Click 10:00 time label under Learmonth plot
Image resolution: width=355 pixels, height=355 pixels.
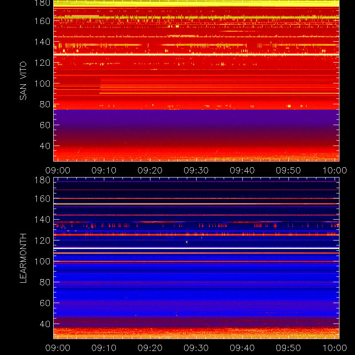[335, 348]
